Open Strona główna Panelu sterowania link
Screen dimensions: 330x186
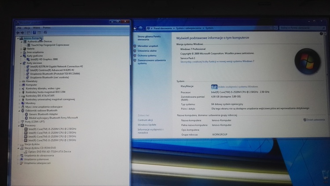pyautogui.click(x=149, y=38)
